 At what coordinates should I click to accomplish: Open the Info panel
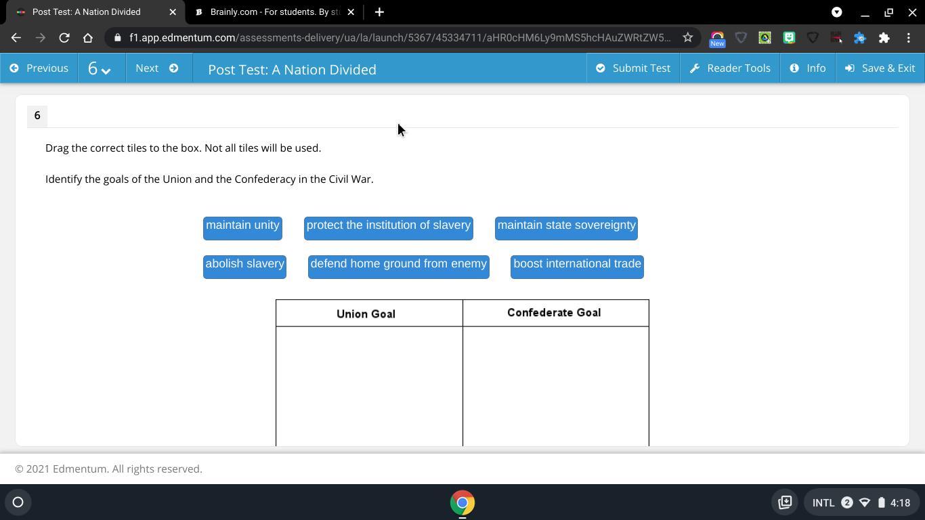(x=808, y=68)
